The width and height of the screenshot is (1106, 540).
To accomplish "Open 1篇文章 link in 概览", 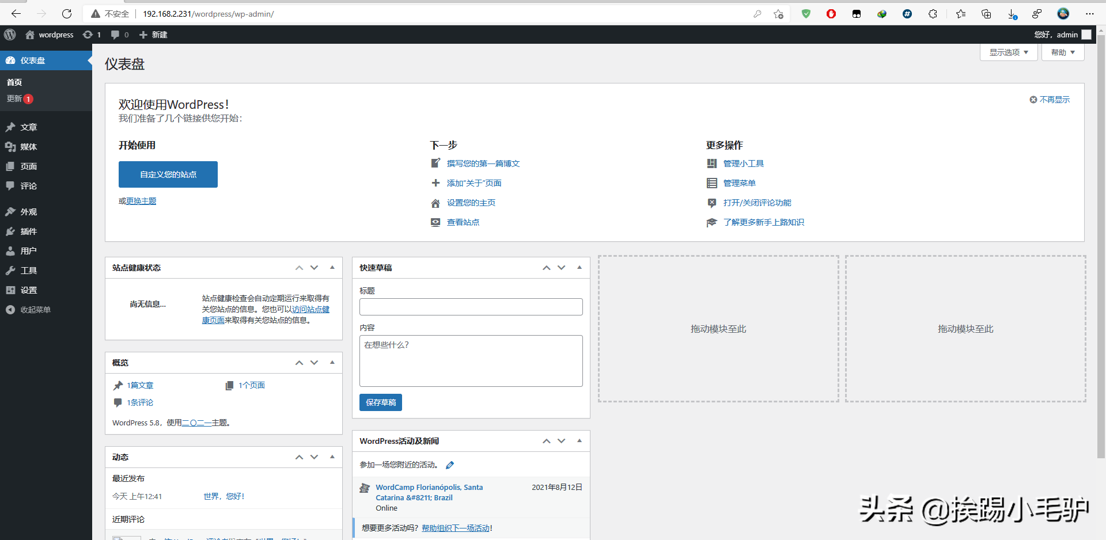I will (140, 385).
